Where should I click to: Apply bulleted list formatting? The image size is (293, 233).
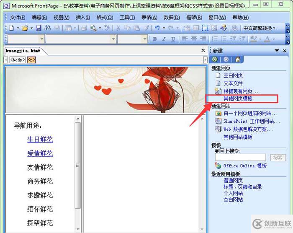tap(224, 39)
